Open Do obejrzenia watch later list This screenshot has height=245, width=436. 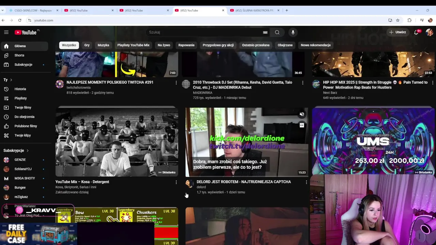pyautogui.click(x=24, y=117)
